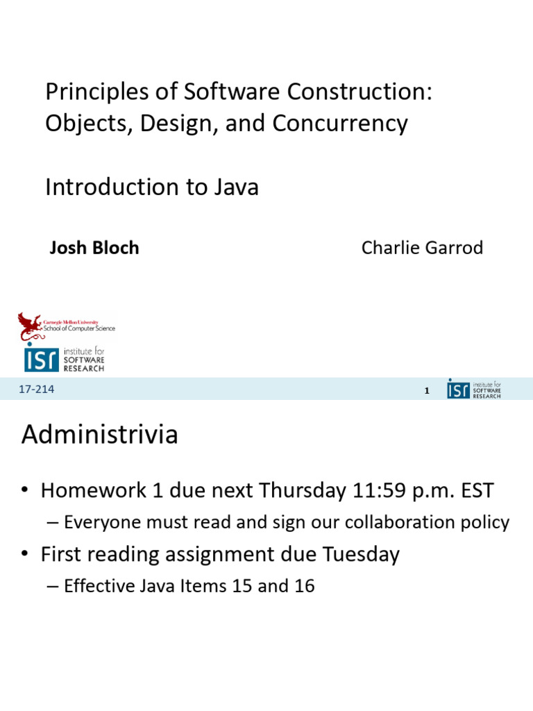The width and height of the screenshot is (533, 711).
Task: Click the author name Charlie Garrod
Action: (422, 248)
